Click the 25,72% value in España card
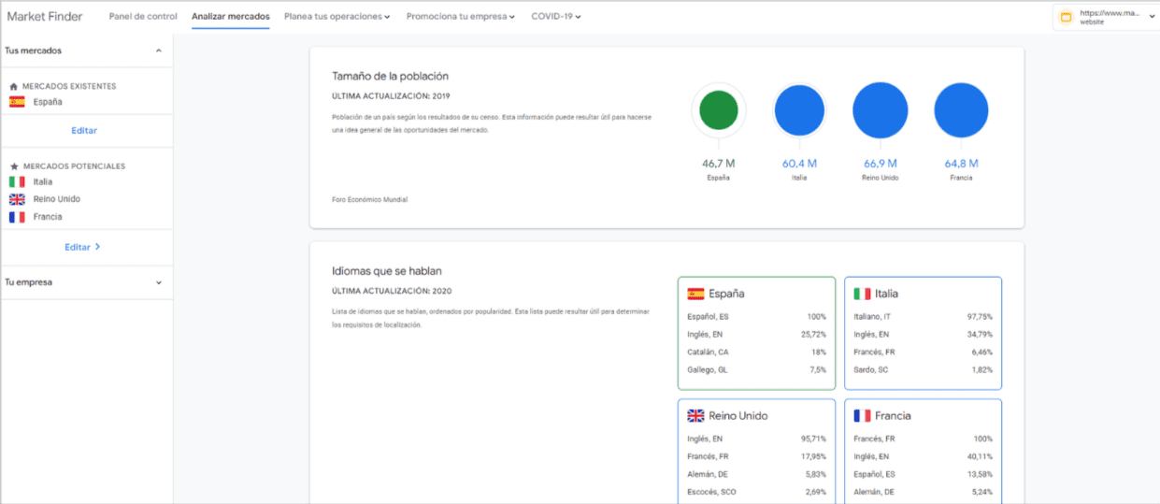The height and width of the screenshot is (504, 1160). (x=814, y=335)
